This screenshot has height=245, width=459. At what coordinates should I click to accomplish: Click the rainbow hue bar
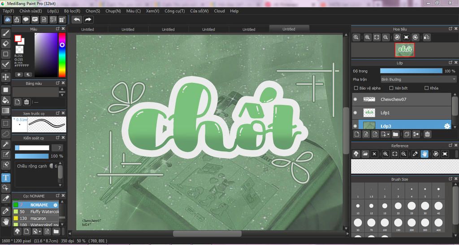coord(62,55)
